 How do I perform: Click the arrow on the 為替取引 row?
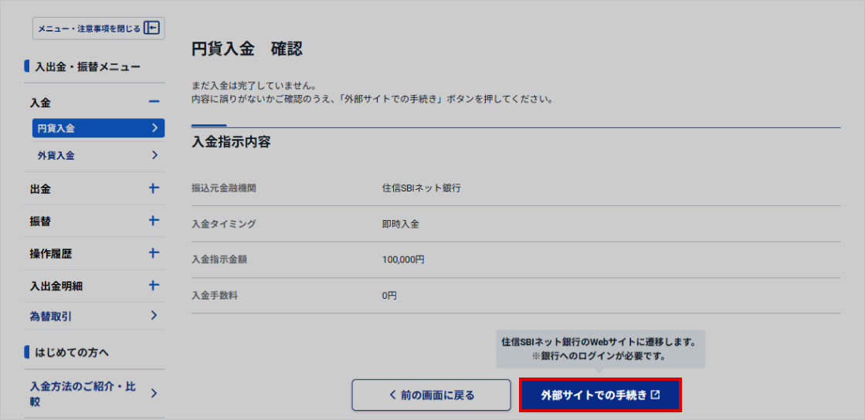pyautogui.click(x=154, y=316)
